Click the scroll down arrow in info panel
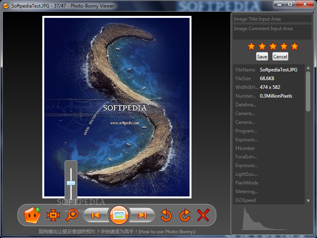The height and width of the screenshot is (238, 317). (308, 201)
